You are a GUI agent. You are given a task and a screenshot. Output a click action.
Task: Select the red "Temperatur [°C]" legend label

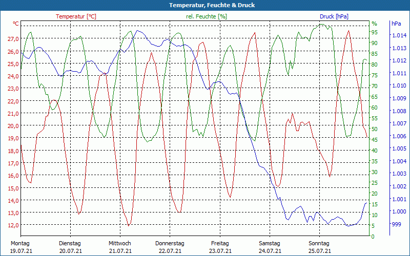tap(76, 16)
